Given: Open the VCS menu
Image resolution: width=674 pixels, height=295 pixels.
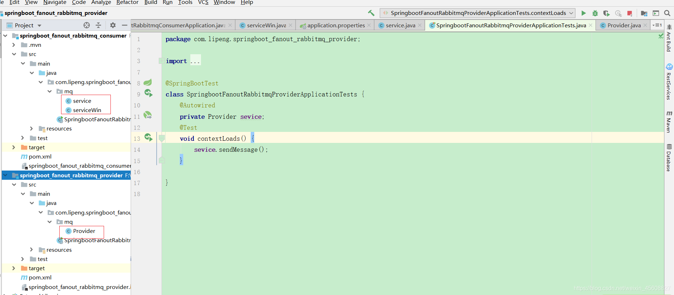Looking at the screenshot, I should pyautogui.click(x=203, y=2).
